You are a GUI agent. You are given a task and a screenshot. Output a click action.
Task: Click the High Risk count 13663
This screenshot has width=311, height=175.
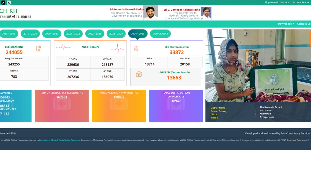click(x=174, y=78)
